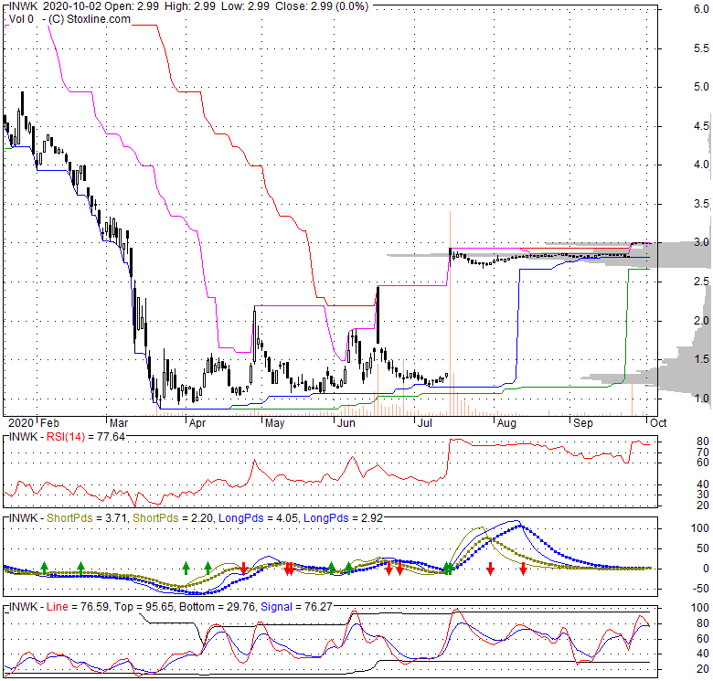
Task: Click the 2.5 price axis label
Action: click(702, 282)
